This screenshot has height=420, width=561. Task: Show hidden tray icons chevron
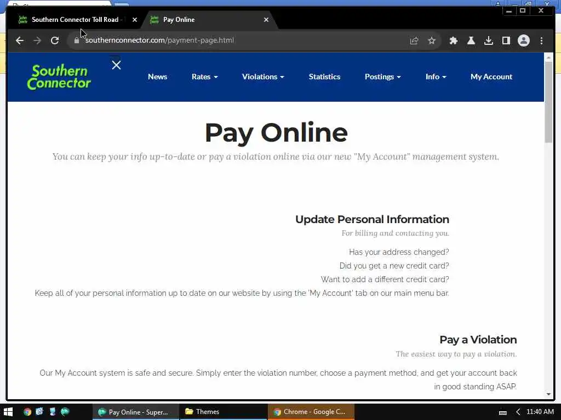pyautogui.click(x=518, y=412)
